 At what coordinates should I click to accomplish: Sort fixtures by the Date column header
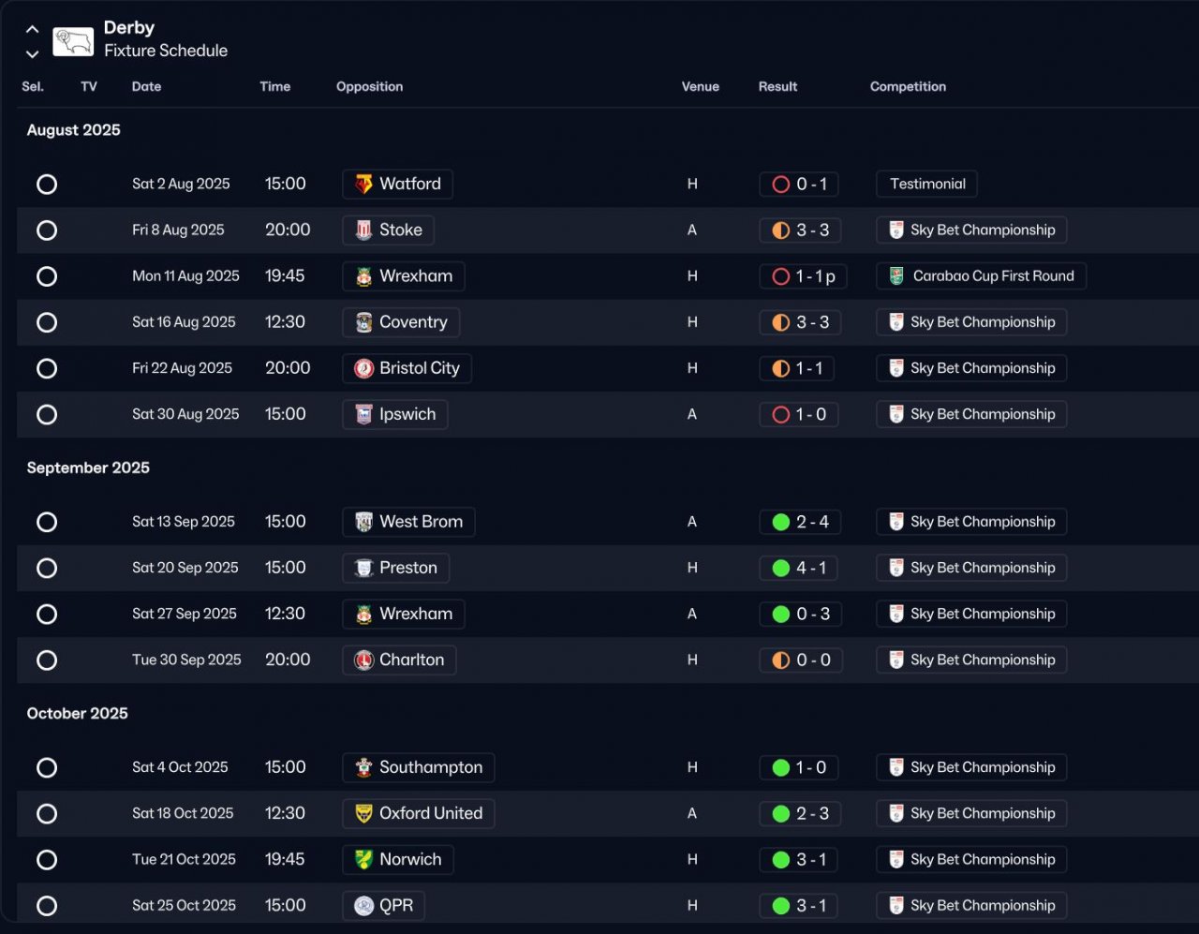[x=146, y=86]
